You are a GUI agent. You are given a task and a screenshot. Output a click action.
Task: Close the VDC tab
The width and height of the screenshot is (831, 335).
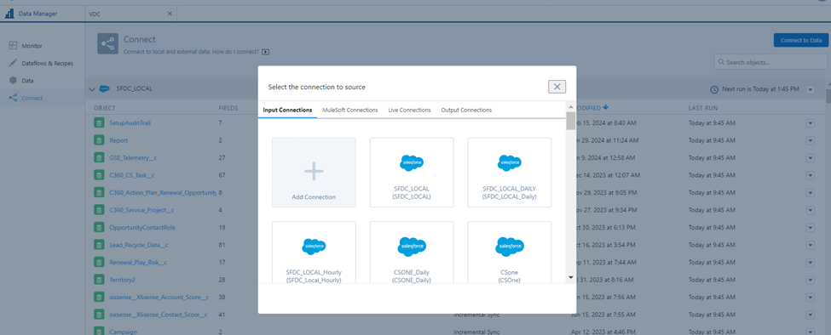coord(170,14)
